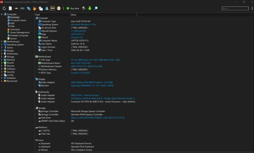Expand the Display tree node
The height and width of the screenshot is (153, 254).
coord(1,51)
